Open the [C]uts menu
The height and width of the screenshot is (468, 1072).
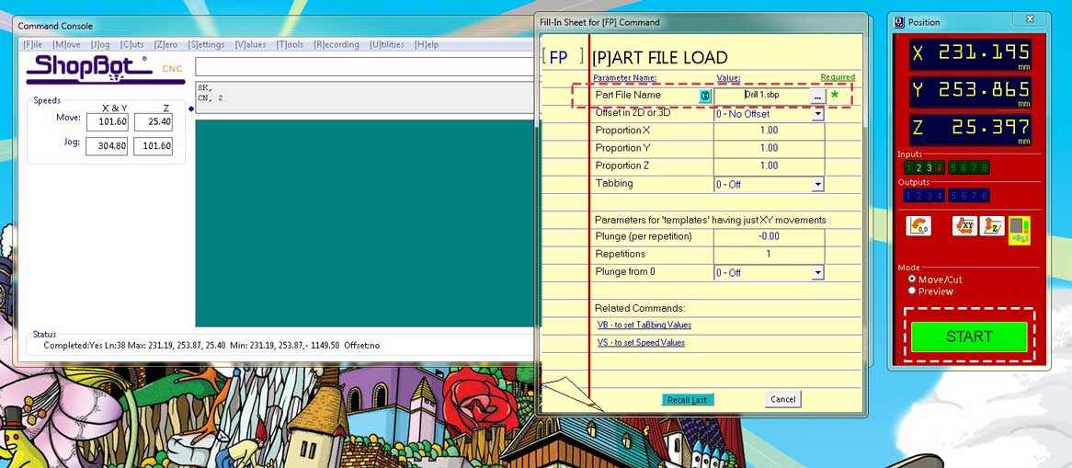pyautogui.click(x=132, y=44)
